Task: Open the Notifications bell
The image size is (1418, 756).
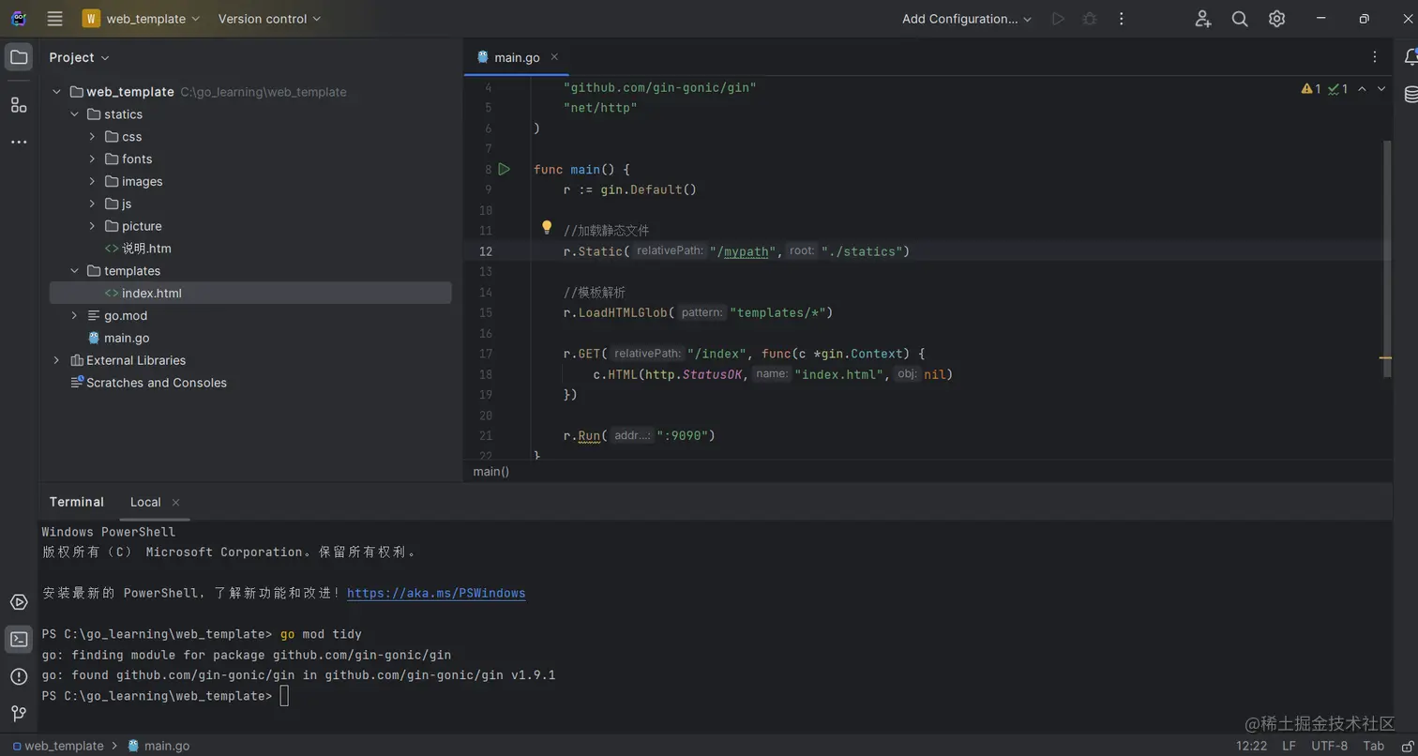Action: [1410, 57]
